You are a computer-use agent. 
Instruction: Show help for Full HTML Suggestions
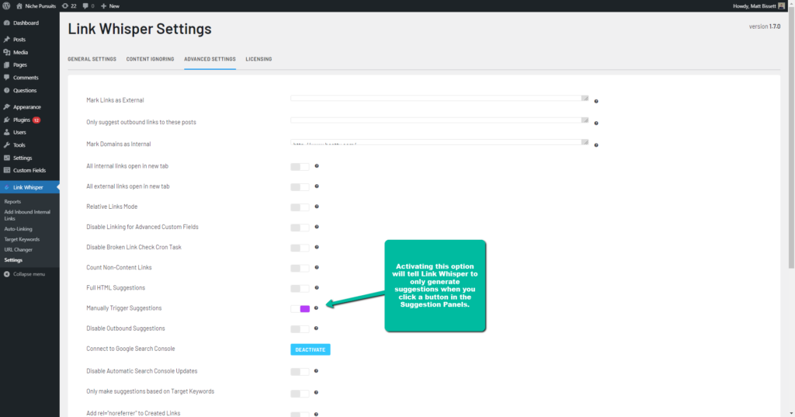pos(317,287)
